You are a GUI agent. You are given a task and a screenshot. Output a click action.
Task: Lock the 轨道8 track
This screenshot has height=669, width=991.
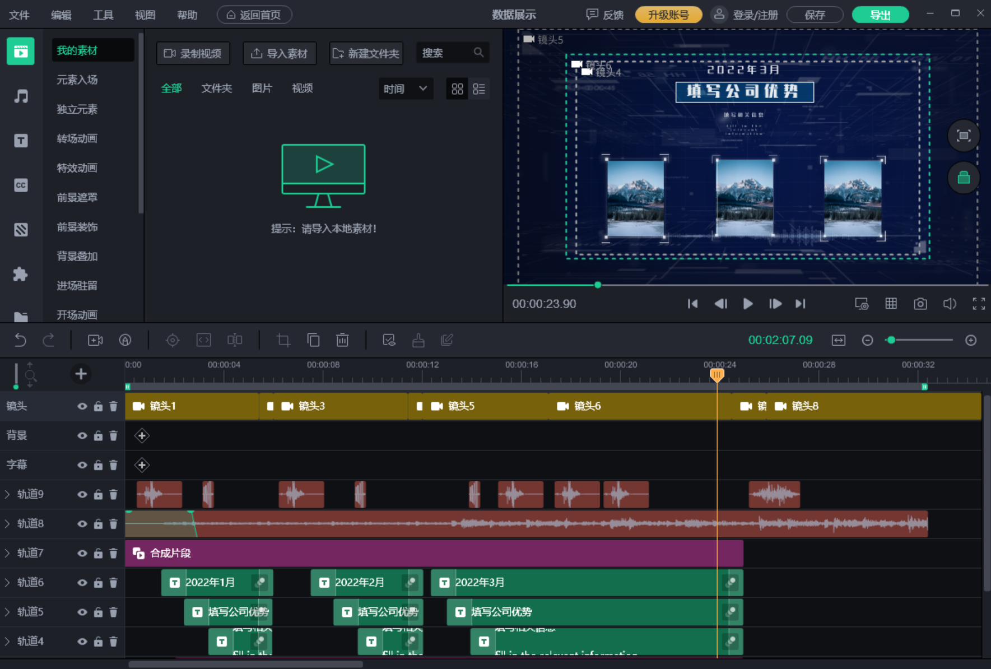pyautogui.click(x=98, y=524)
